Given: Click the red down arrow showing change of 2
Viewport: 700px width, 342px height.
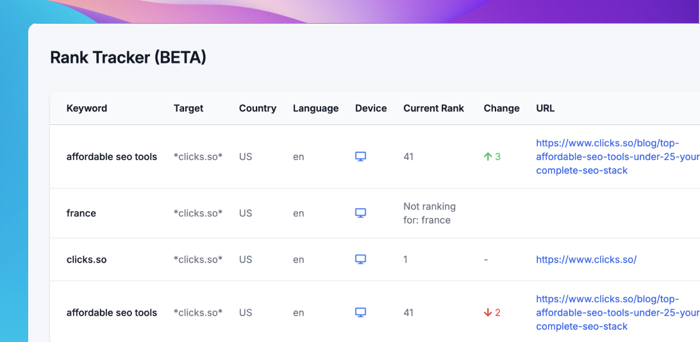Looking at the screenshot, I should (488, 313).
